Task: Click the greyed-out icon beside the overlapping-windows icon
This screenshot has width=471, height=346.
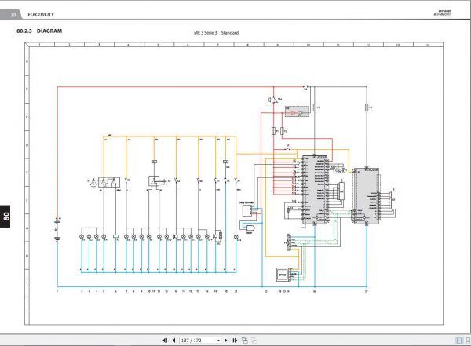Action: click(254, 341)
